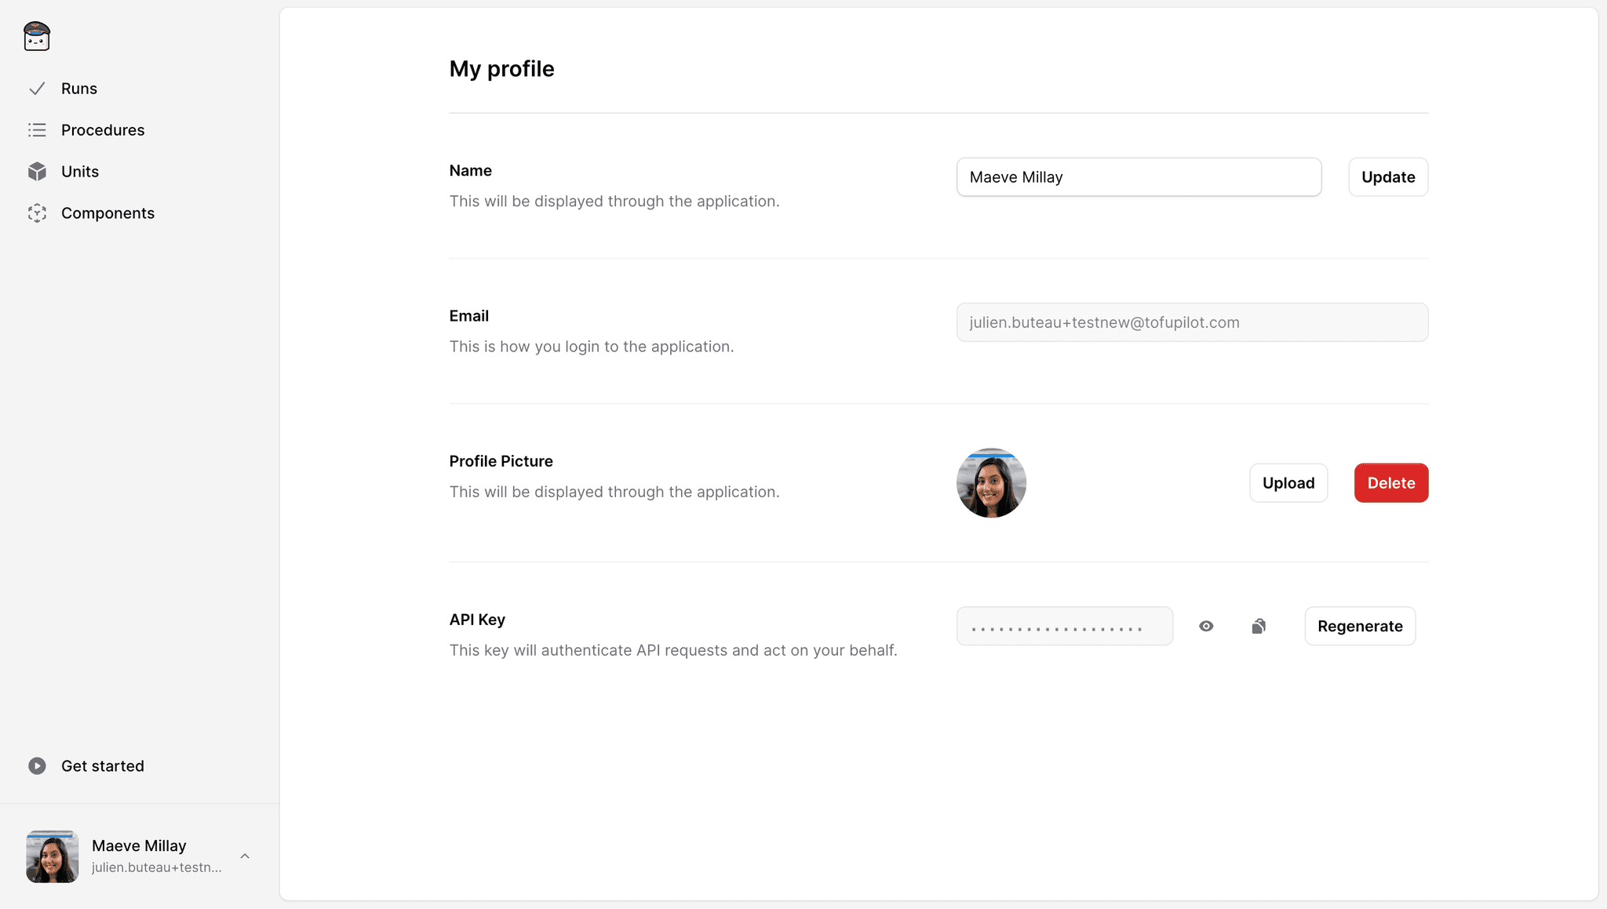
Task: Upload a new profile picture
Action: point(1289,482)
